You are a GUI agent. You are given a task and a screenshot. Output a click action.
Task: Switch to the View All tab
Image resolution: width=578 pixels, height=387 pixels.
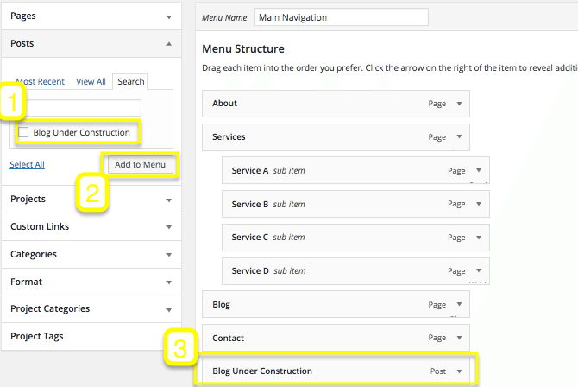pos(91,82)
